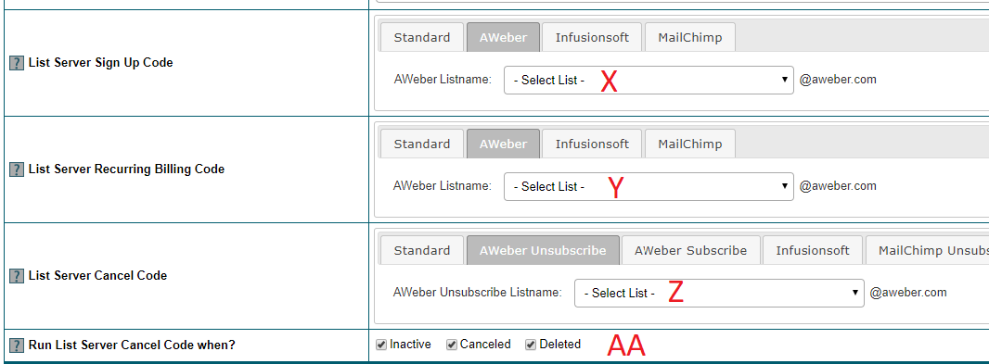
Task: Open the AWeber Listname dropdown for Sign Up Code
Action: click(x=649, y=80)
